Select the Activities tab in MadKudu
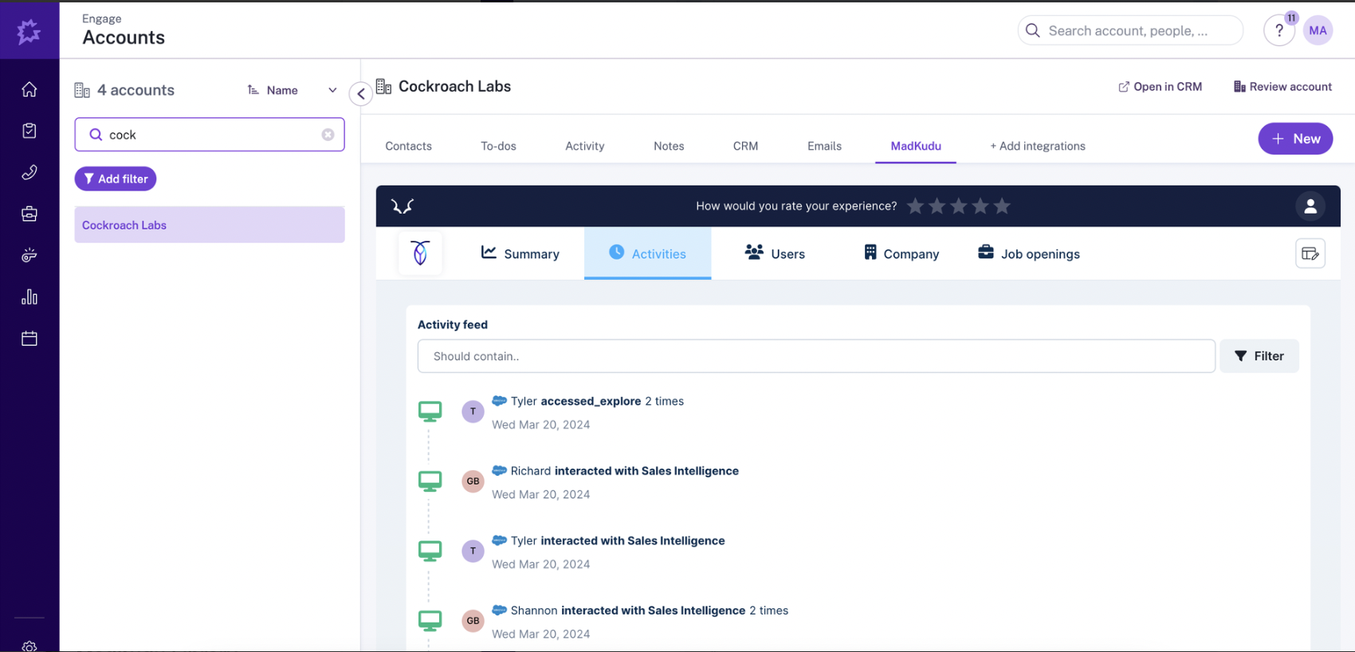 pyautogui.click(x=647, y=253)
